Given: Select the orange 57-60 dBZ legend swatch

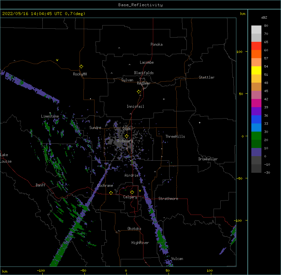Looking at the screenshot, I should click(256, 54).
